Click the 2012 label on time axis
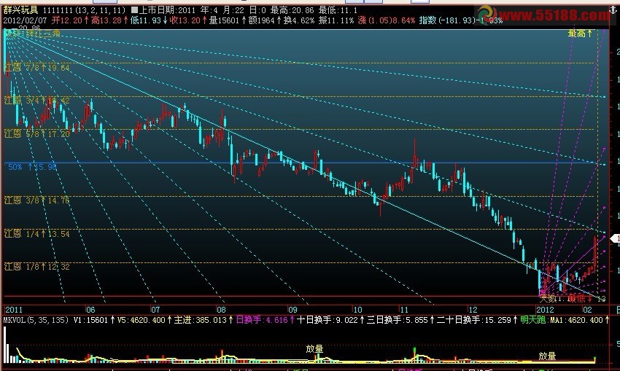Screen dimensions: 620x371 coord(546,310)
